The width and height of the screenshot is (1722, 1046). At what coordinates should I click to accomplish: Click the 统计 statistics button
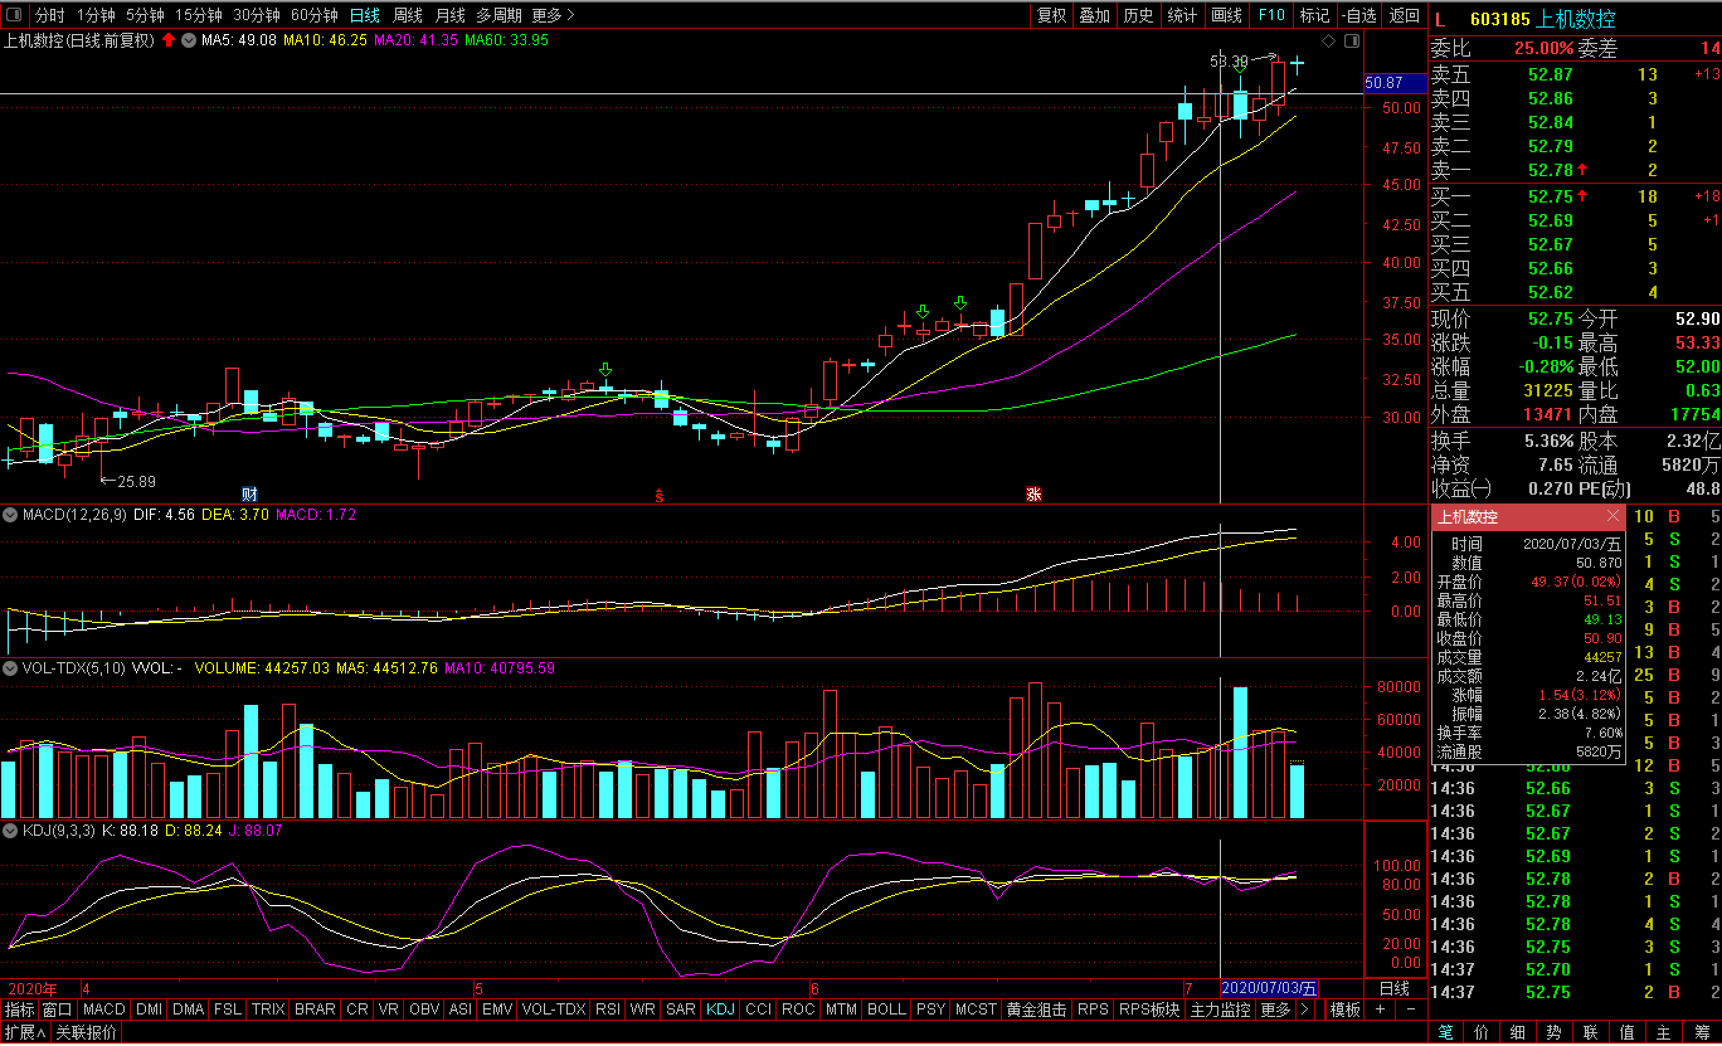point(1183,14)
